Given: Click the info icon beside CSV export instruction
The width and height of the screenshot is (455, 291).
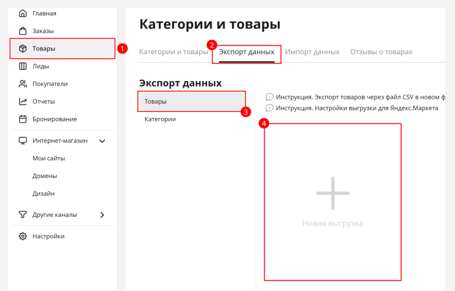Looking at the screenshot, I should (269, 97).
